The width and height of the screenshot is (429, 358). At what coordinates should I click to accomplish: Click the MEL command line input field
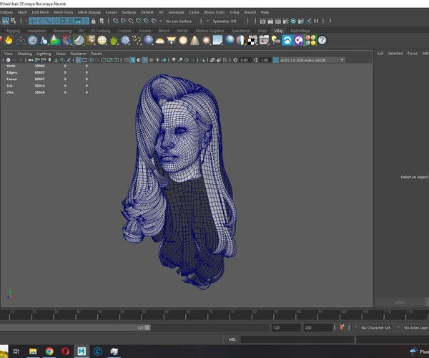click(x=297, y=339)
